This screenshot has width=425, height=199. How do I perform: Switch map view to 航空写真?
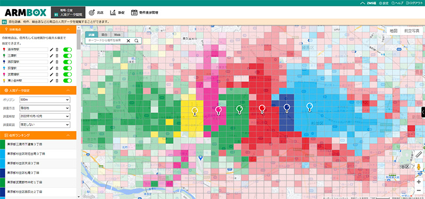412,31
